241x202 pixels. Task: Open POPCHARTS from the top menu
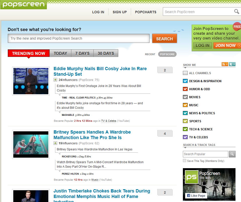click(x=146, y=12)
